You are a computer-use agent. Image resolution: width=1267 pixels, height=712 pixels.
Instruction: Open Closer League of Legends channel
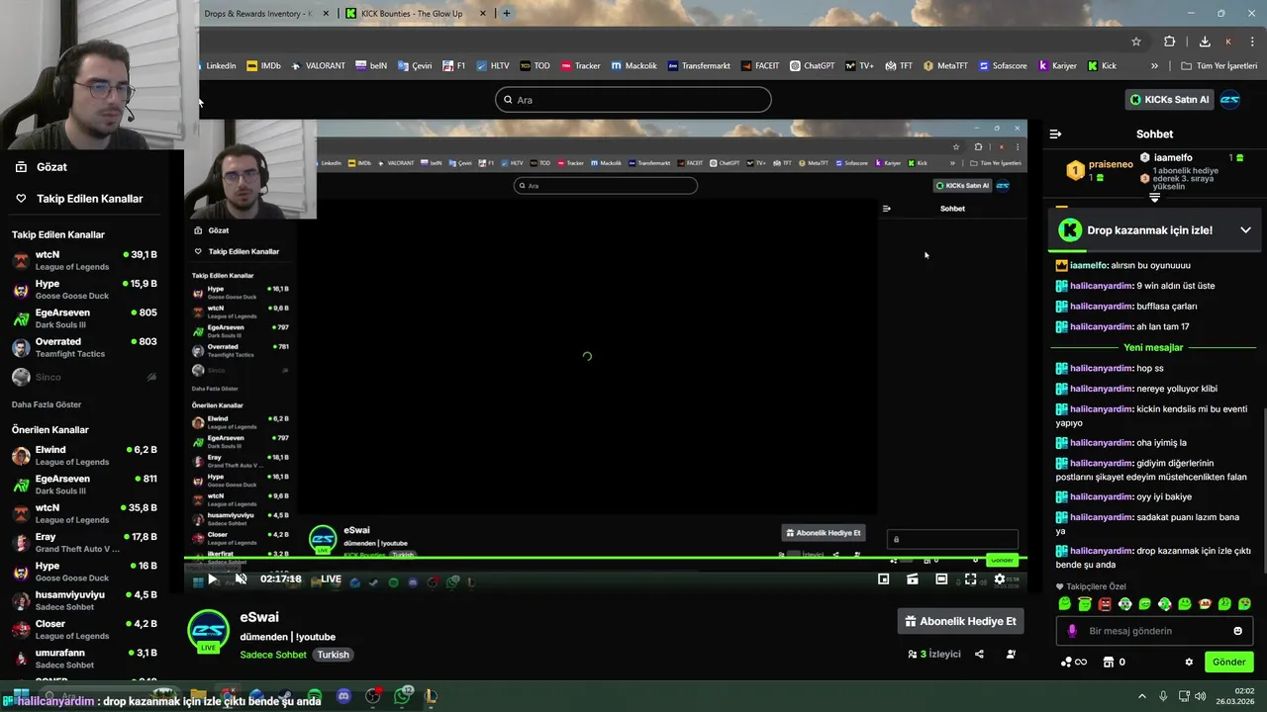coord(84,629)
